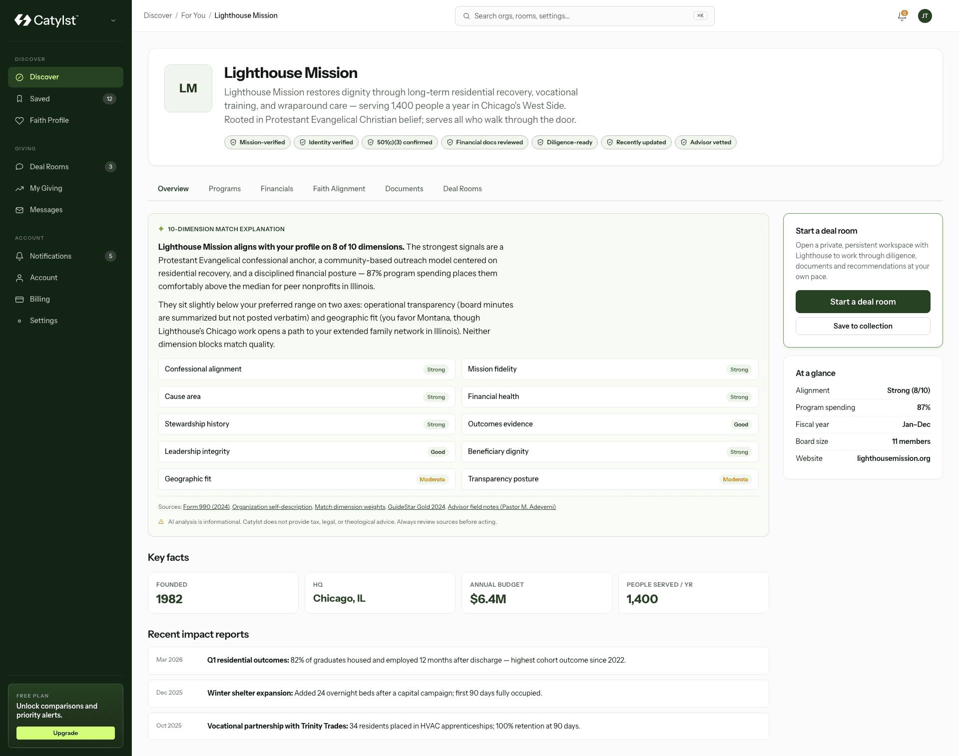Click the My Giving trend icon

click(x=19, y=188)
